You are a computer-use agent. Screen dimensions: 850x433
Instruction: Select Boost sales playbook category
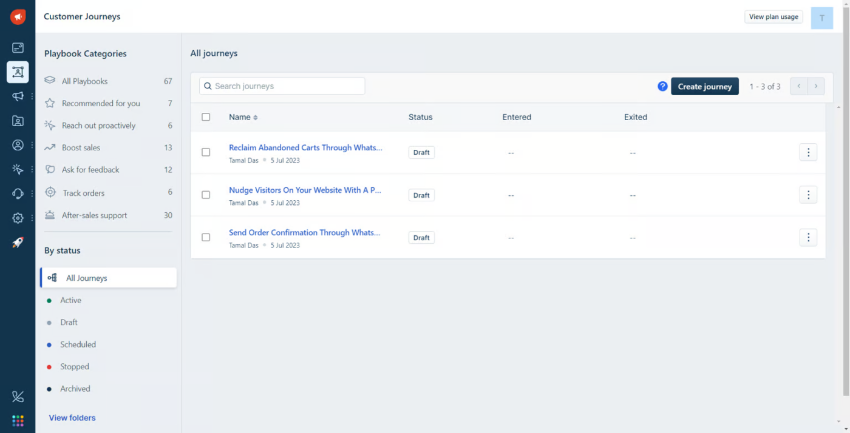tap(81, 147)
